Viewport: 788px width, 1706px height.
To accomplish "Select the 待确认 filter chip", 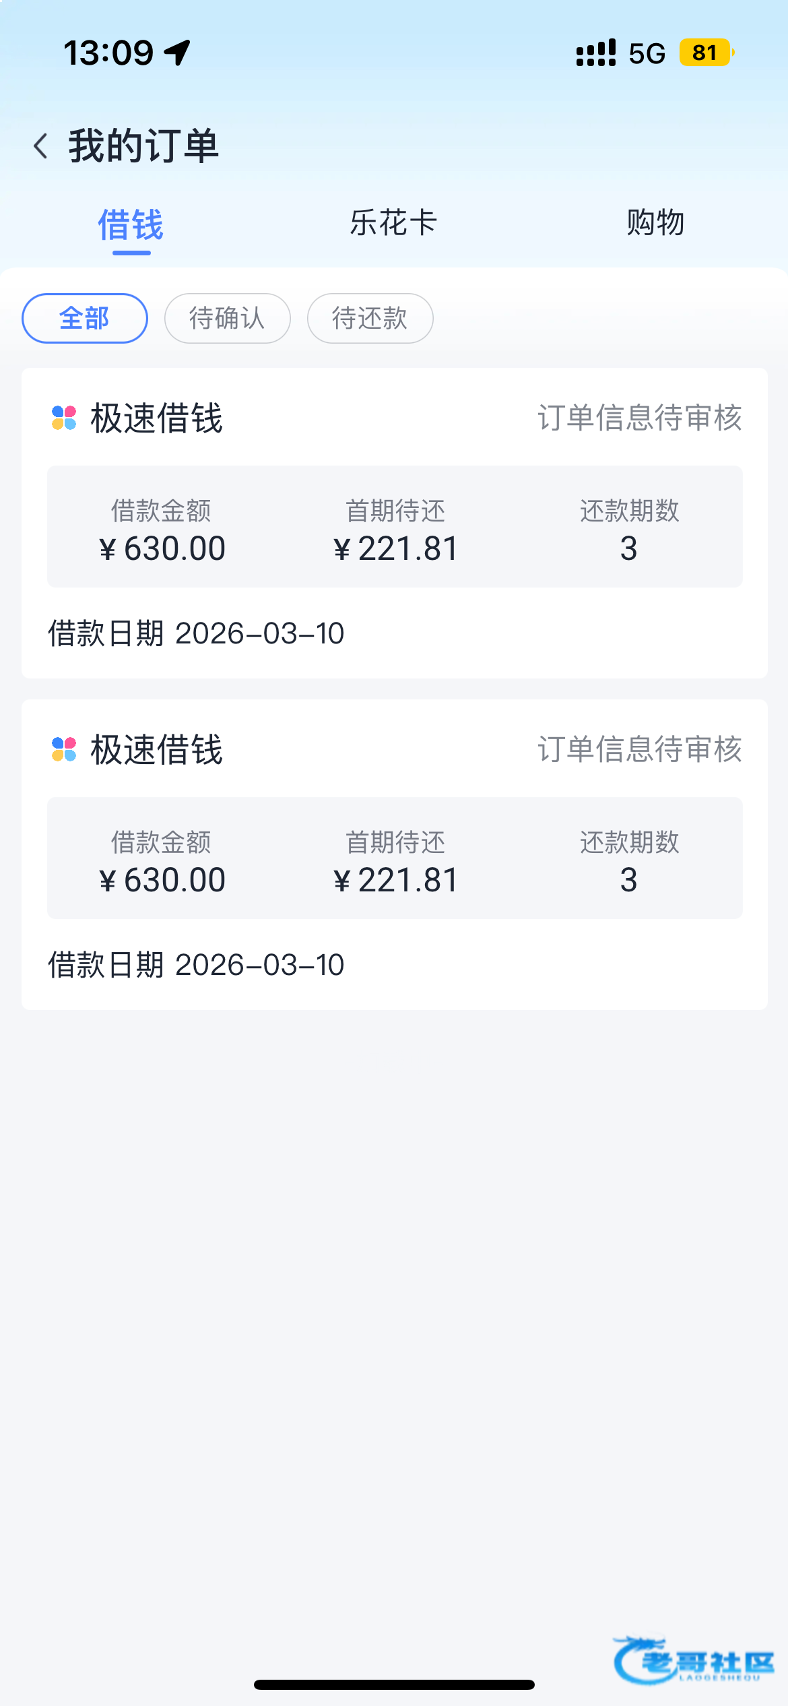I will 228,318.
